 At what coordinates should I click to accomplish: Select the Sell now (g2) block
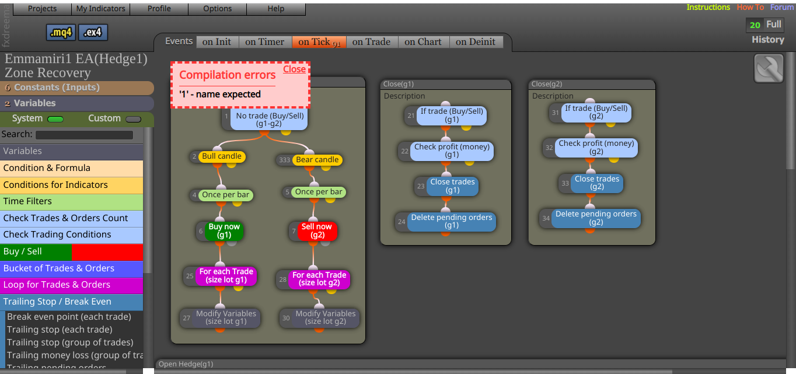(317, 231)
